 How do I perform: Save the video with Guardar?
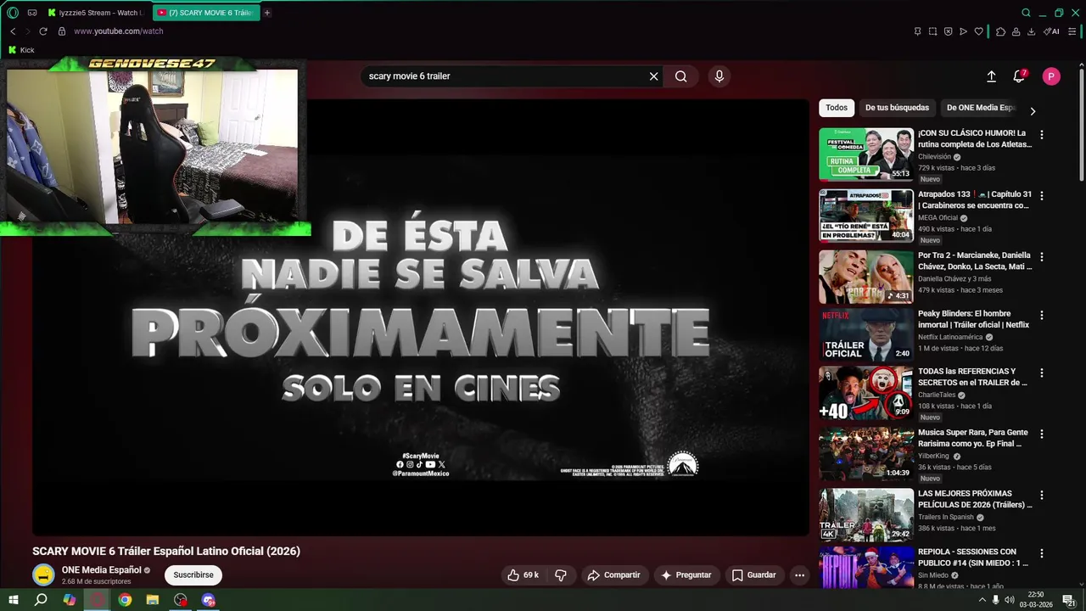pos(753,575)
